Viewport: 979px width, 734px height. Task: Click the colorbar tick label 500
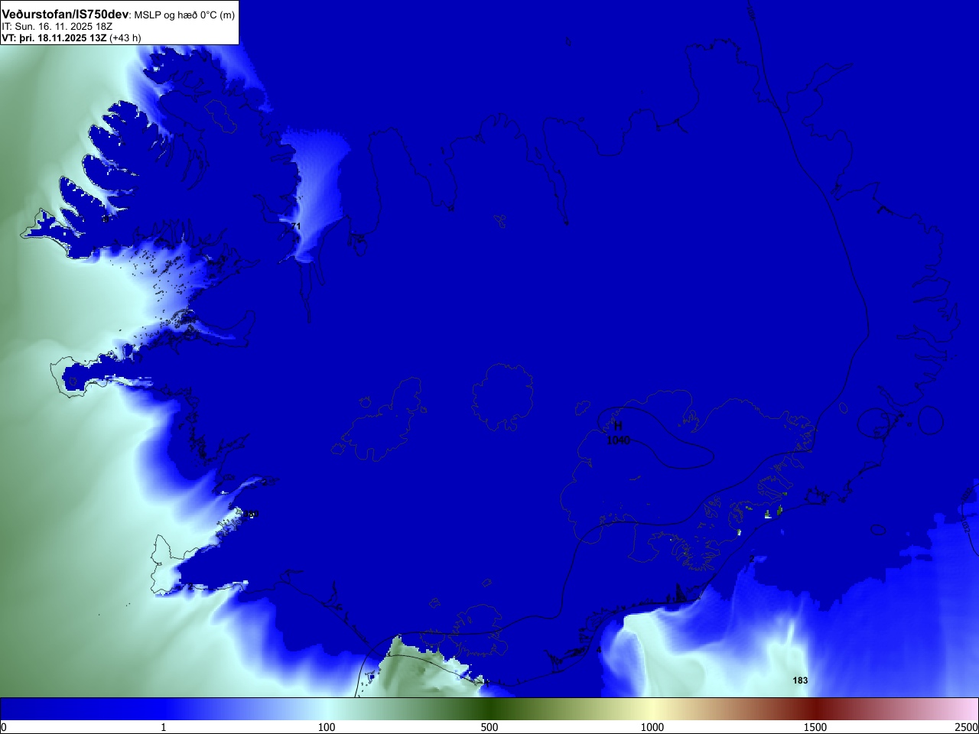tap(489, 727)
